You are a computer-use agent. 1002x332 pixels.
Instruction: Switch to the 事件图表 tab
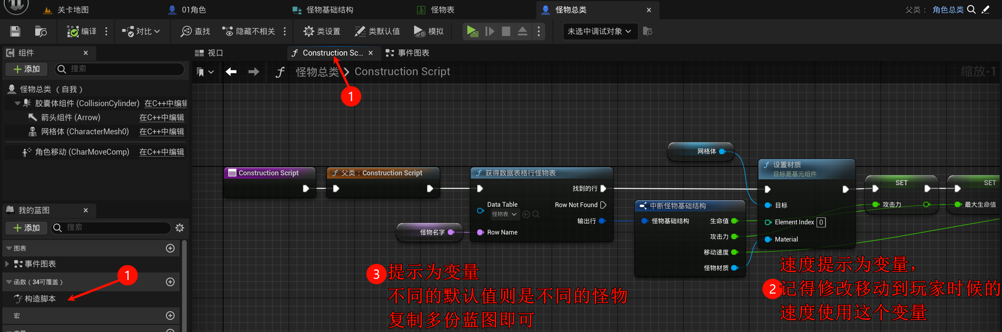(407, 53)
